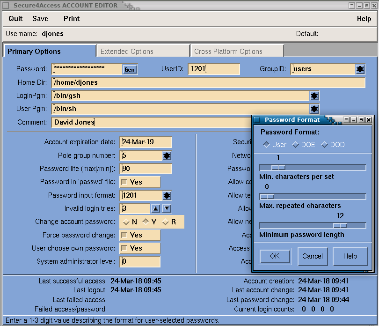This screenshot has width=379, height=326.
Task: Maximize the Password Format dialog window
Action: (361, 120)
